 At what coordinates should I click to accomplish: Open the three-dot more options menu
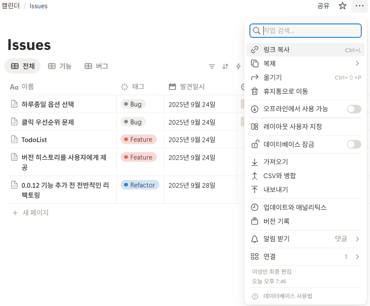[x=360, y=6]
